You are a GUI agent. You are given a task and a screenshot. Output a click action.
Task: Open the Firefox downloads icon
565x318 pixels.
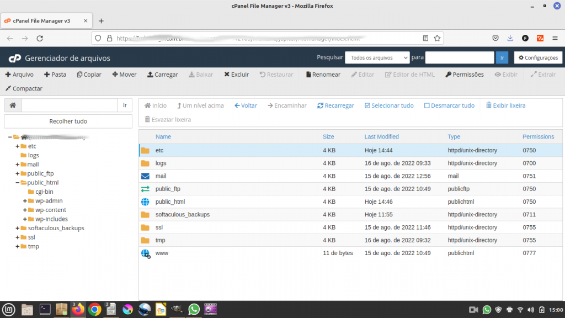510,38
